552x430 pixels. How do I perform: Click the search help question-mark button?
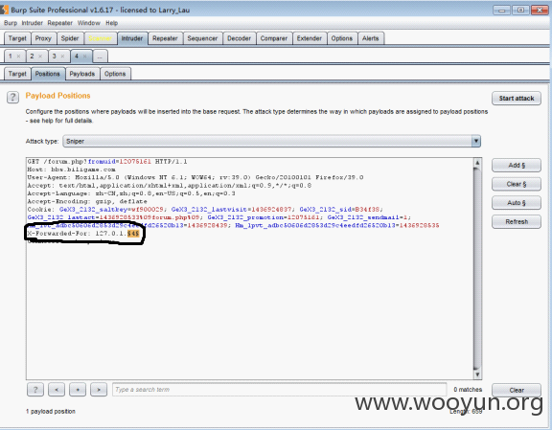[35, 390]
